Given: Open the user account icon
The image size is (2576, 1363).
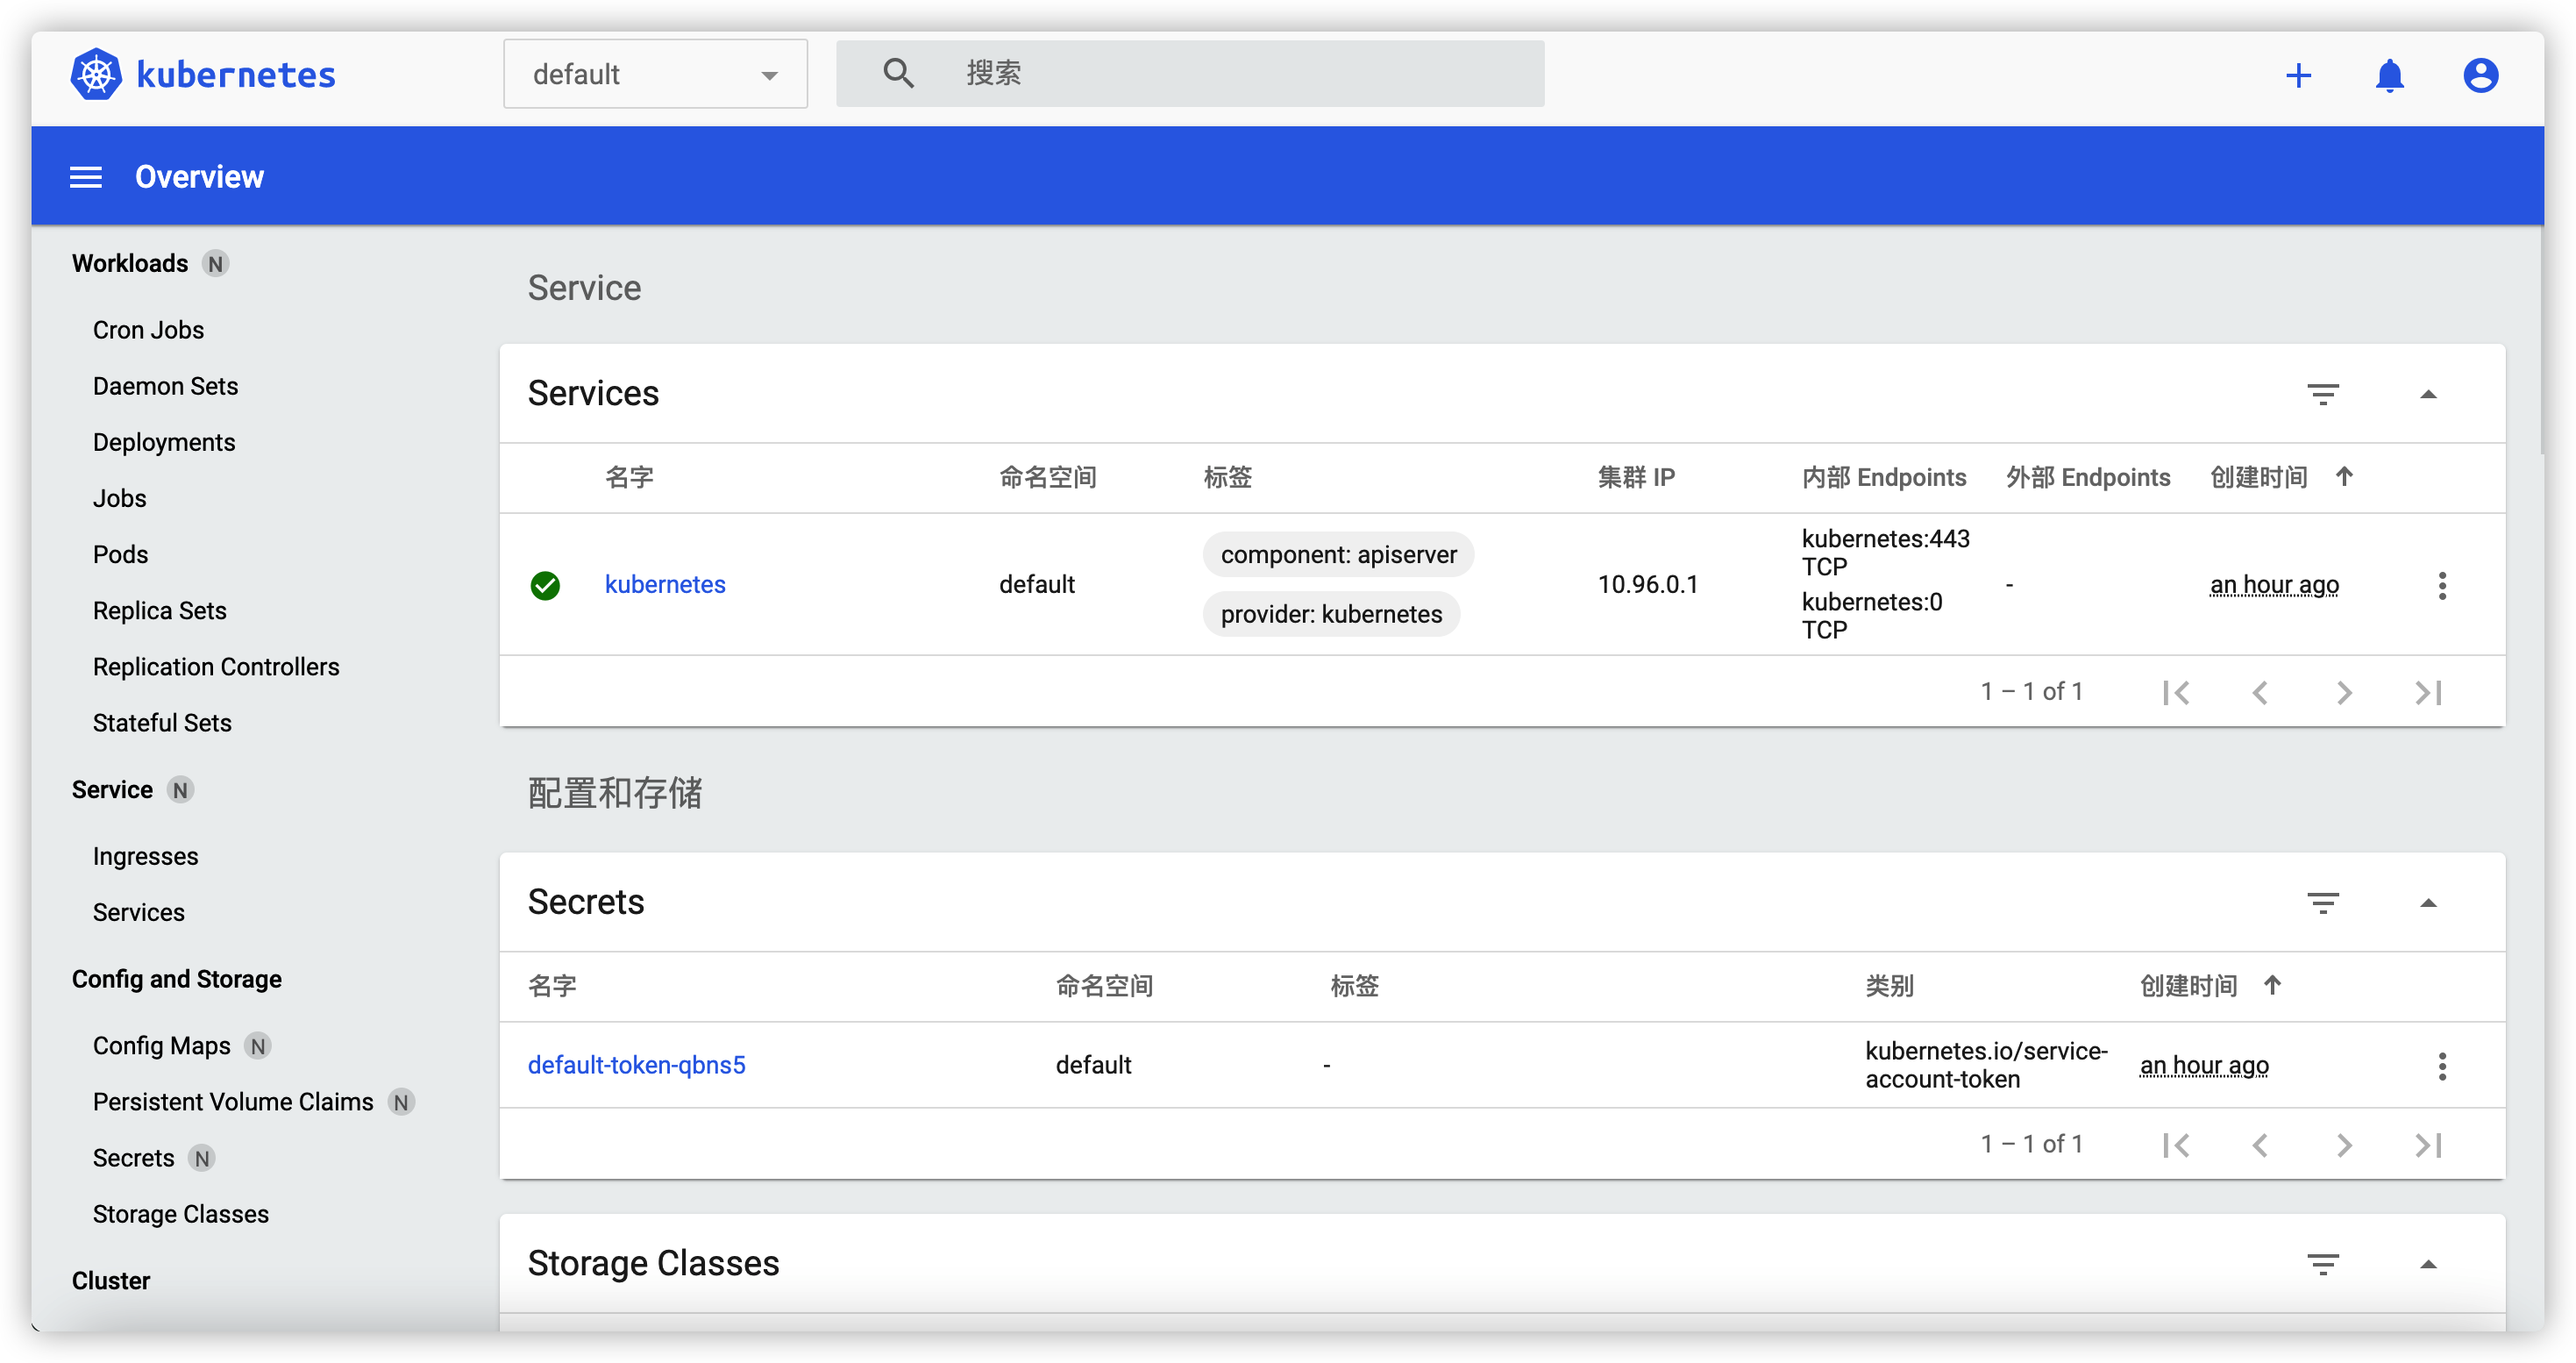Looking at the screenshot, I should (x=2480, y=75).
